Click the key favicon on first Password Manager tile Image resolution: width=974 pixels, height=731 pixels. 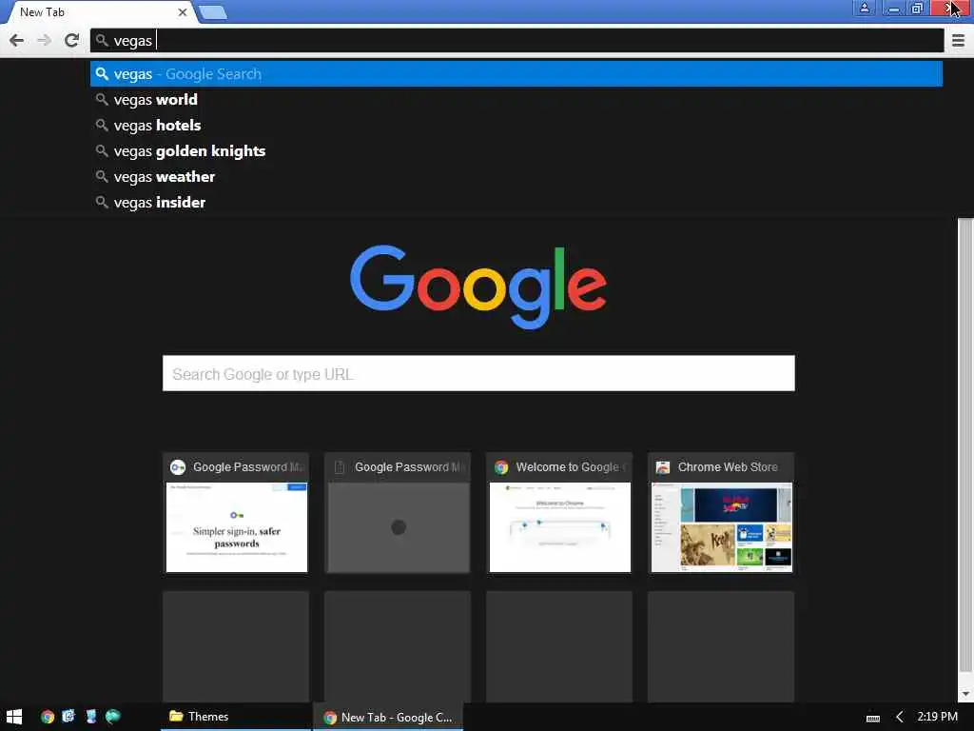click(x=178, y=467)
